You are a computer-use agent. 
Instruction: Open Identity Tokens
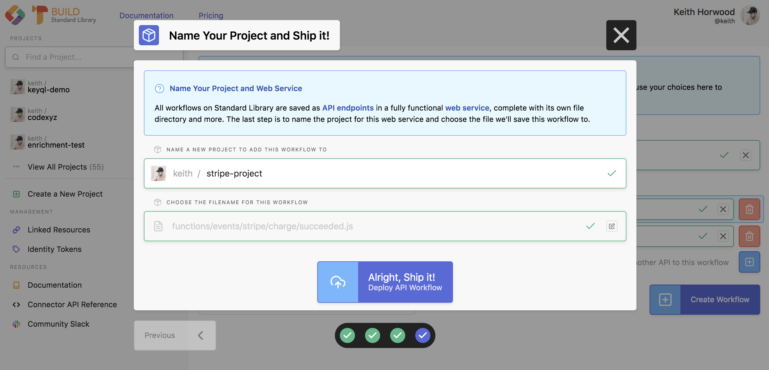click(54, 249)
